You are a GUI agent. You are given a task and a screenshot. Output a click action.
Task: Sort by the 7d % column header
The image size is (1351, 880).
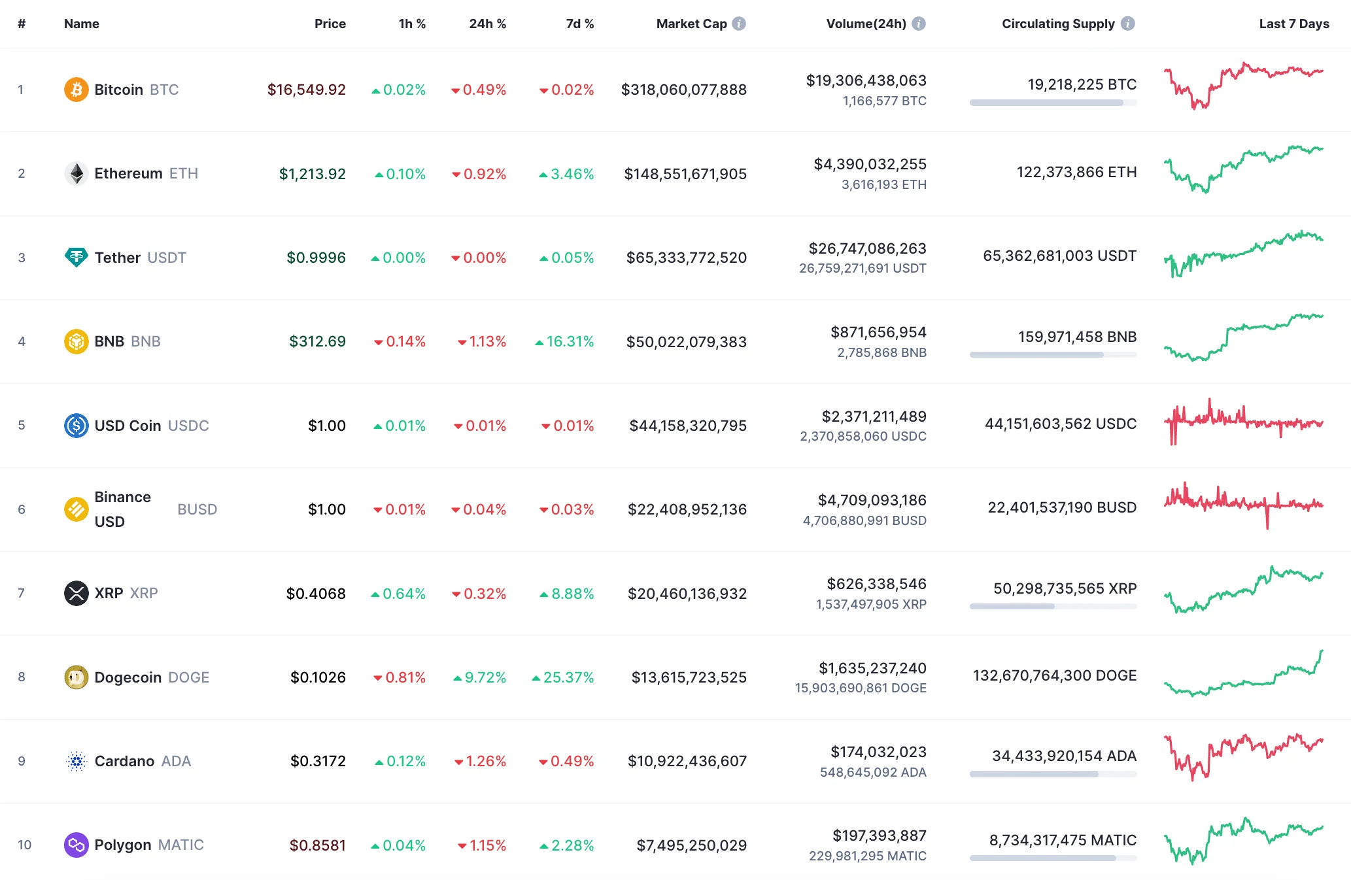pyautogui.click(x=579, y=24)
